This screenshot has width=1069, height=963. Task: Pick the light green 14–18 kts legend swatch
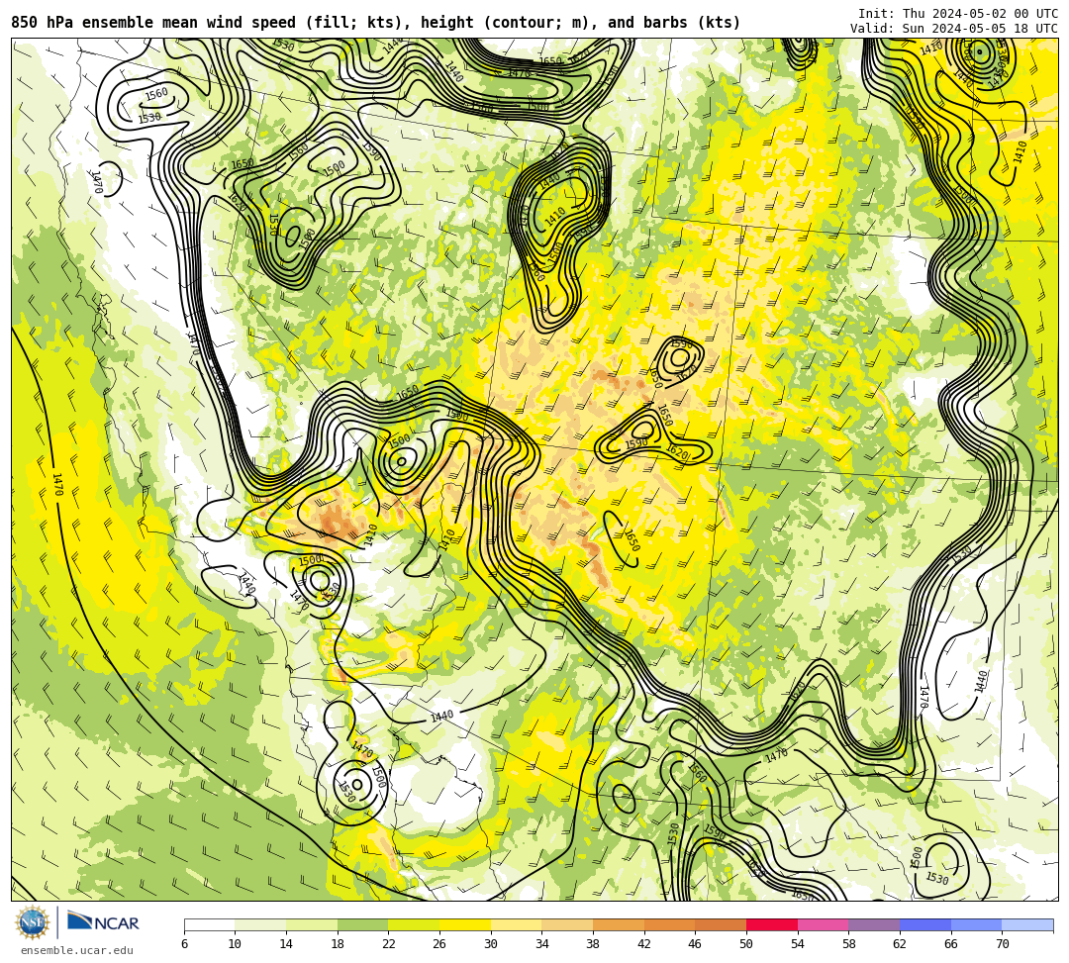(x=312, y=924)
